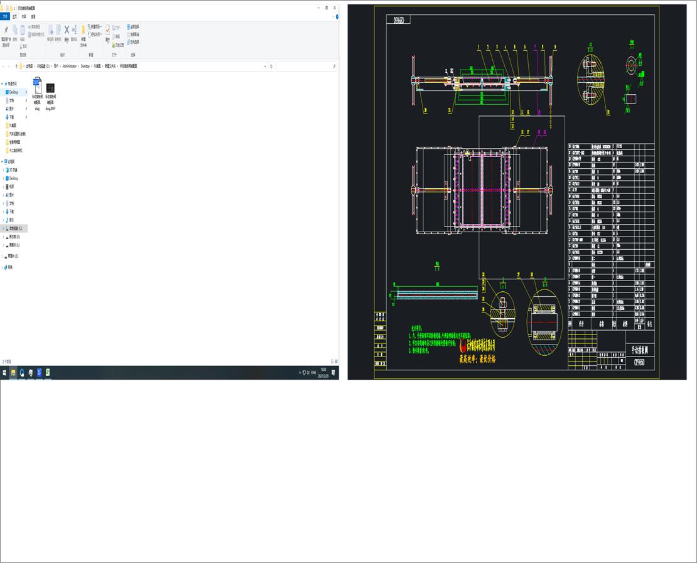Click the Properties checkmark icon in the ribbon
Image resolution: width=697 pixels, height=563 pixels.
[x=107, y=29]
